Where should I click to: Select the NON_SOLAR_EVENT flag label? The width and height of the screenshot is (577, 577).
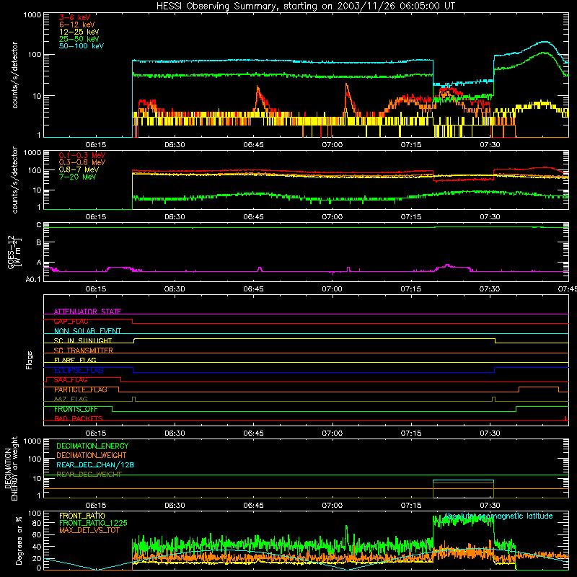[x=87, y=331]
